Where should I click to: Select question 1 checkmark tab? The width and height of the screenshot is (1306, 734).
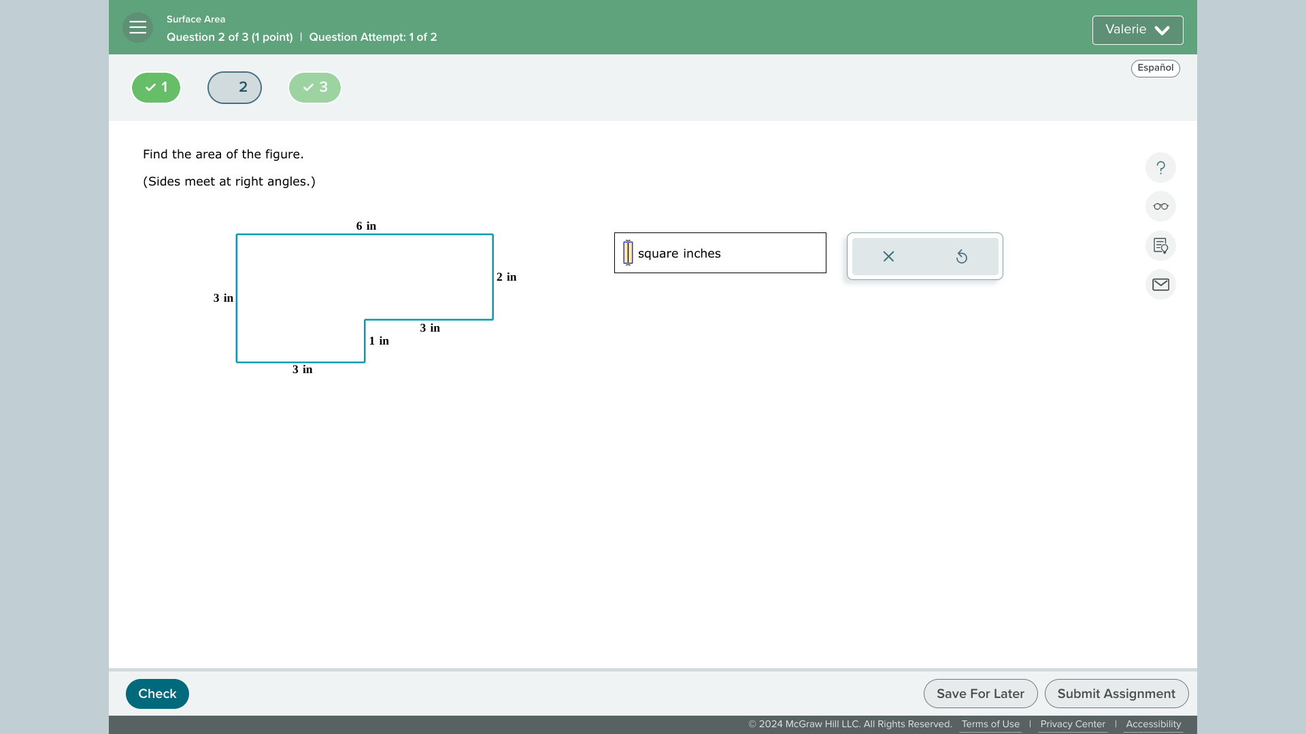pyautogui.click(x=156, y=87)
